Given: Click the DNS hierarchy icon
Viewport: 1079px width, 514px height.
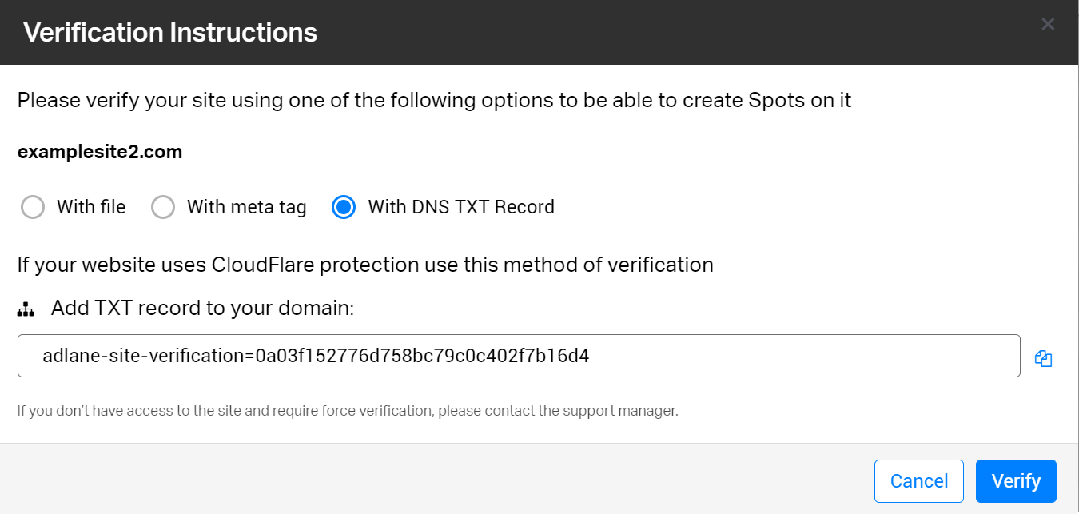Looking at the screenshot, I should coord(26,309).
